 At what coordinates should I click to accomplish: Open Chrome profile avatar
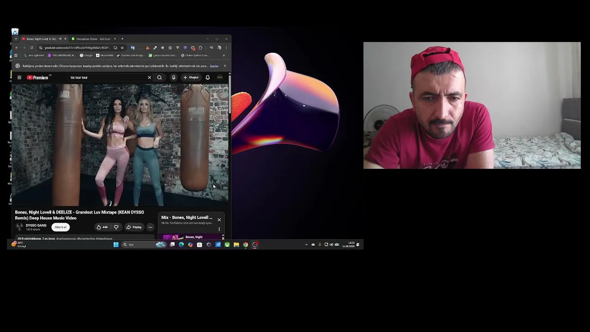pyautogui.click(x=219, y=47)
